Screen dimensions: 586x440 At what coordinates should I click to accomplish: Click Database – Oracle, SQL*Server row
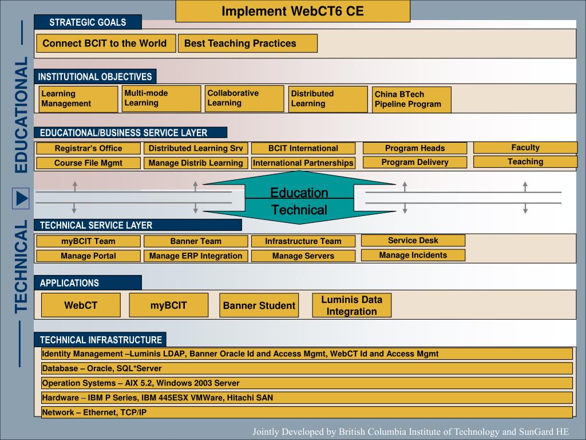tap(307, 368)
